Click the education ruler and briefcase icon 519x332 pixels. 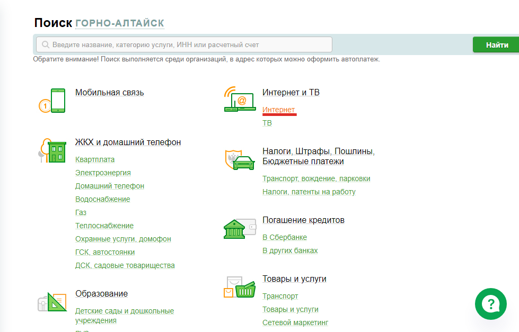click(52, 302)
